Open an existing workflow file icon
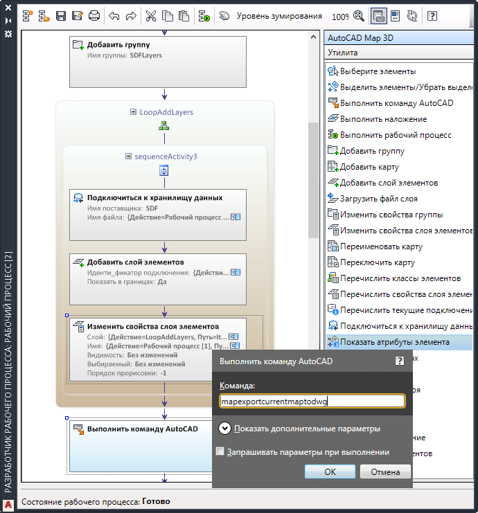 pos(44,16)
